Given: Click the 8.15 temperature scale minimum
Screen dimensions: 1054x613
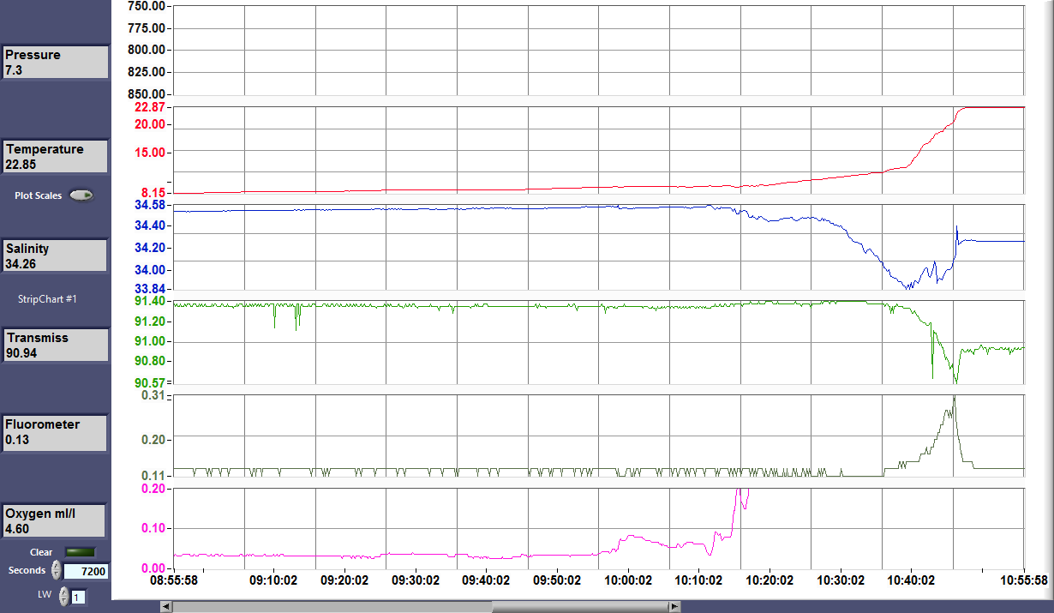Looking at the screenshot, I should point(153,193).
